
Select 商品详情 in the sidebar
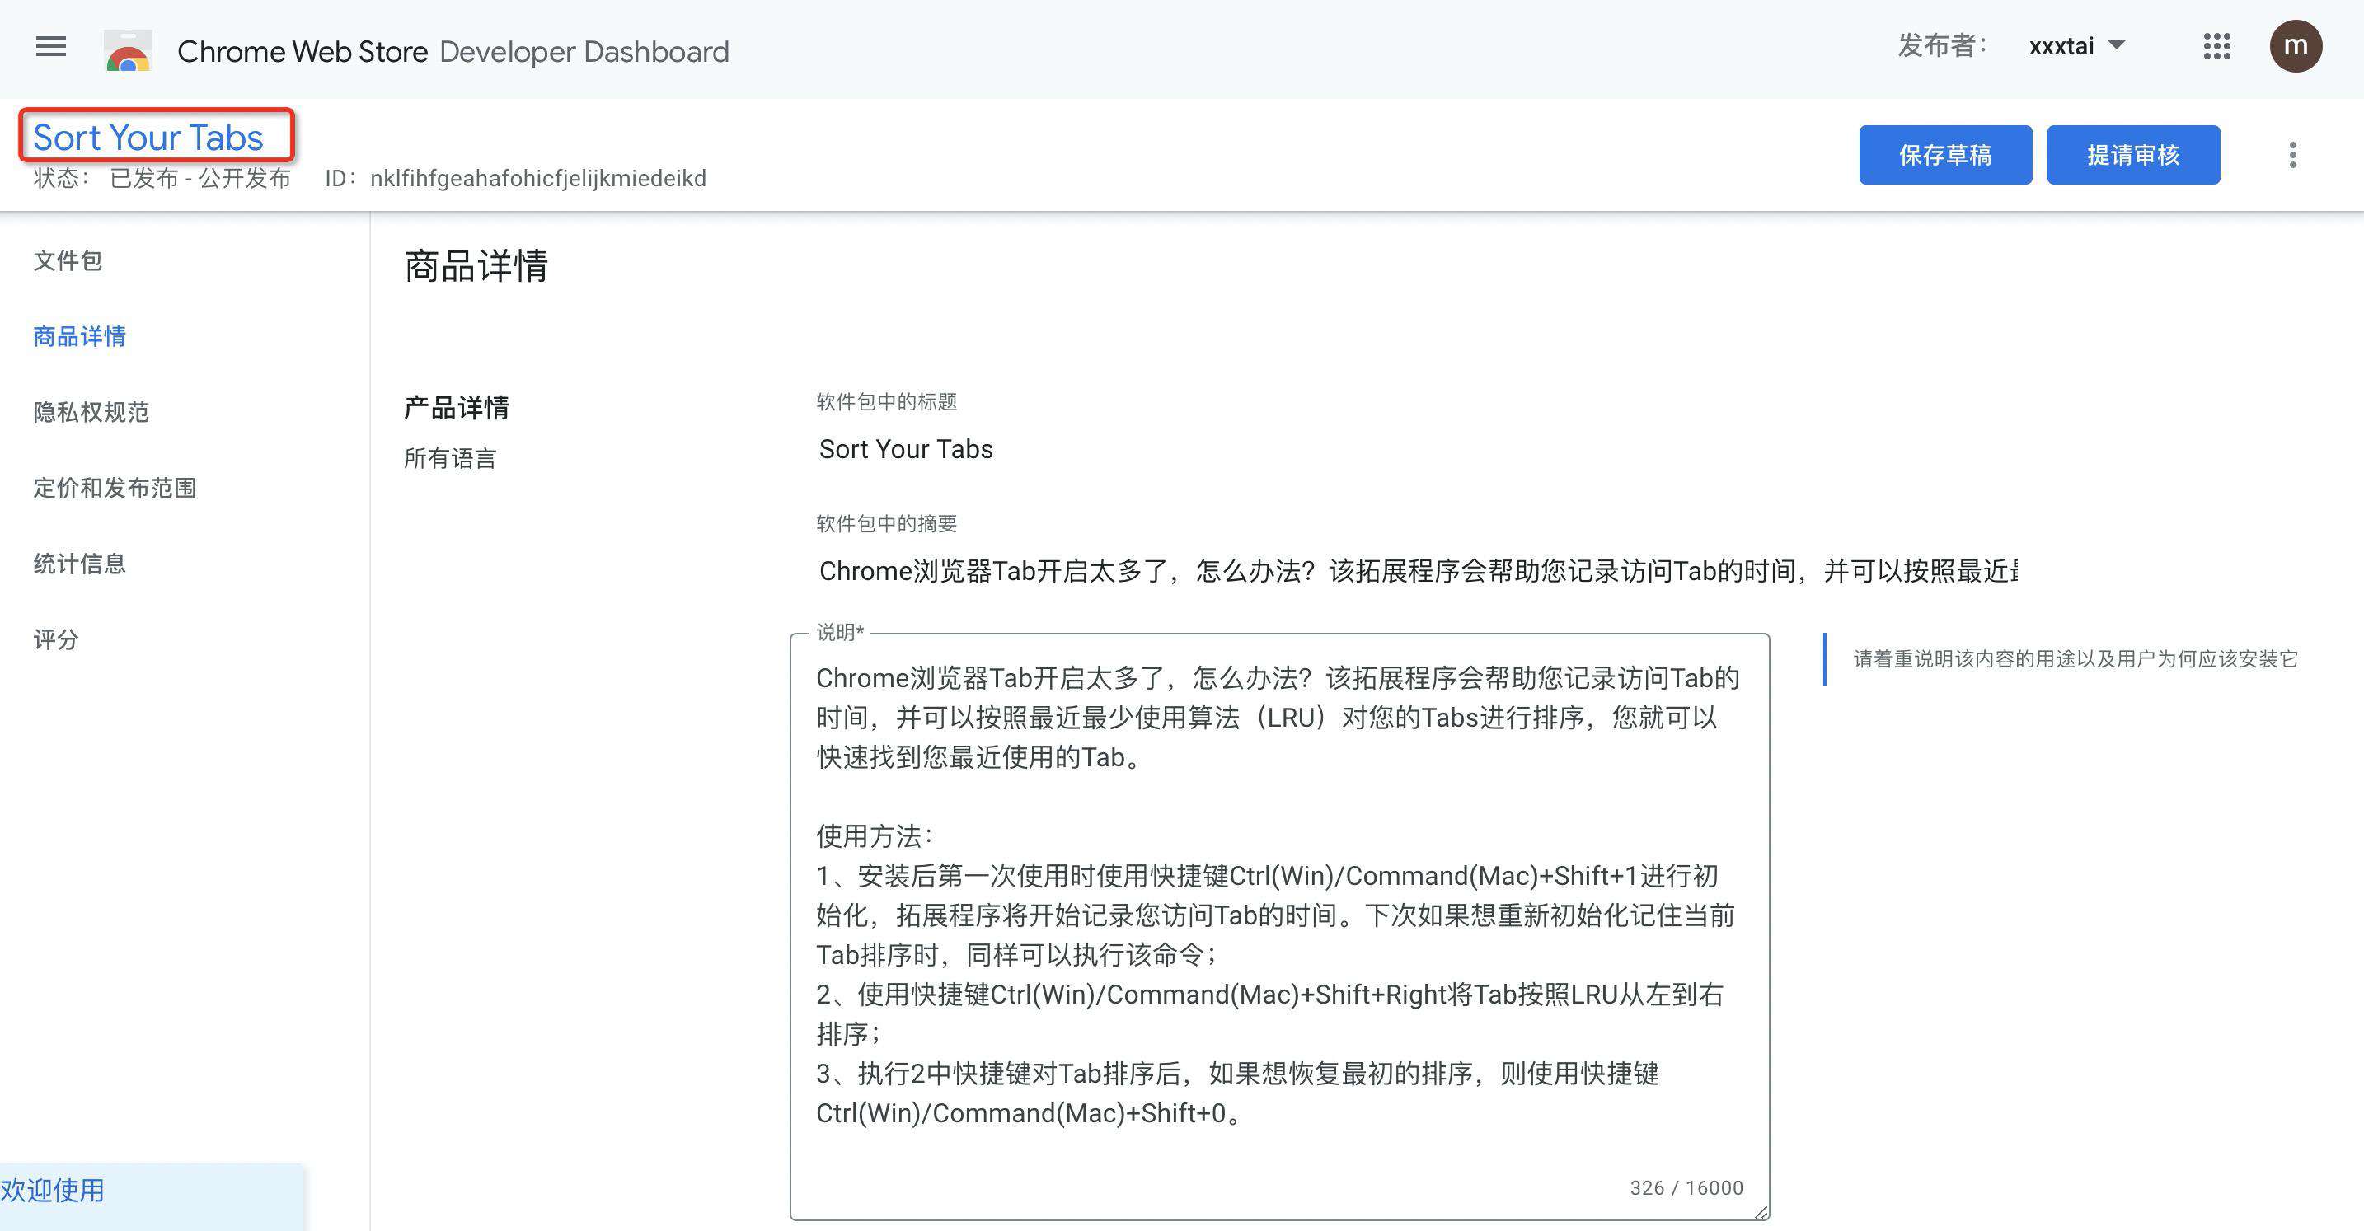80,337
